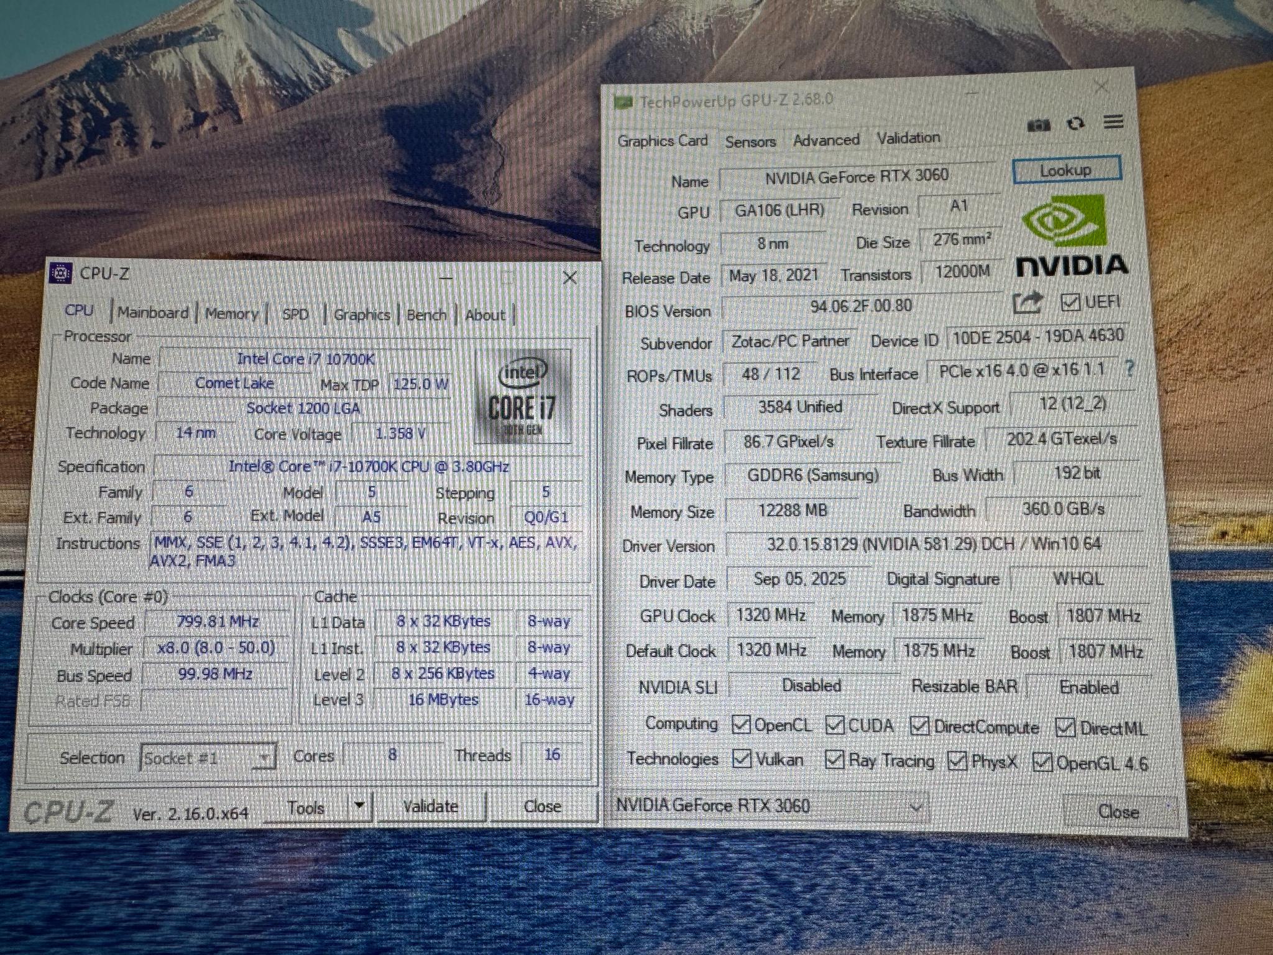Toggle the Vulkan checkbox

[742, 759]
